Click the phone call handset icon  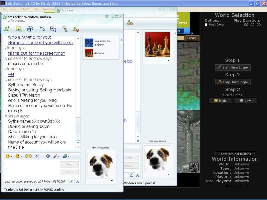41,29
